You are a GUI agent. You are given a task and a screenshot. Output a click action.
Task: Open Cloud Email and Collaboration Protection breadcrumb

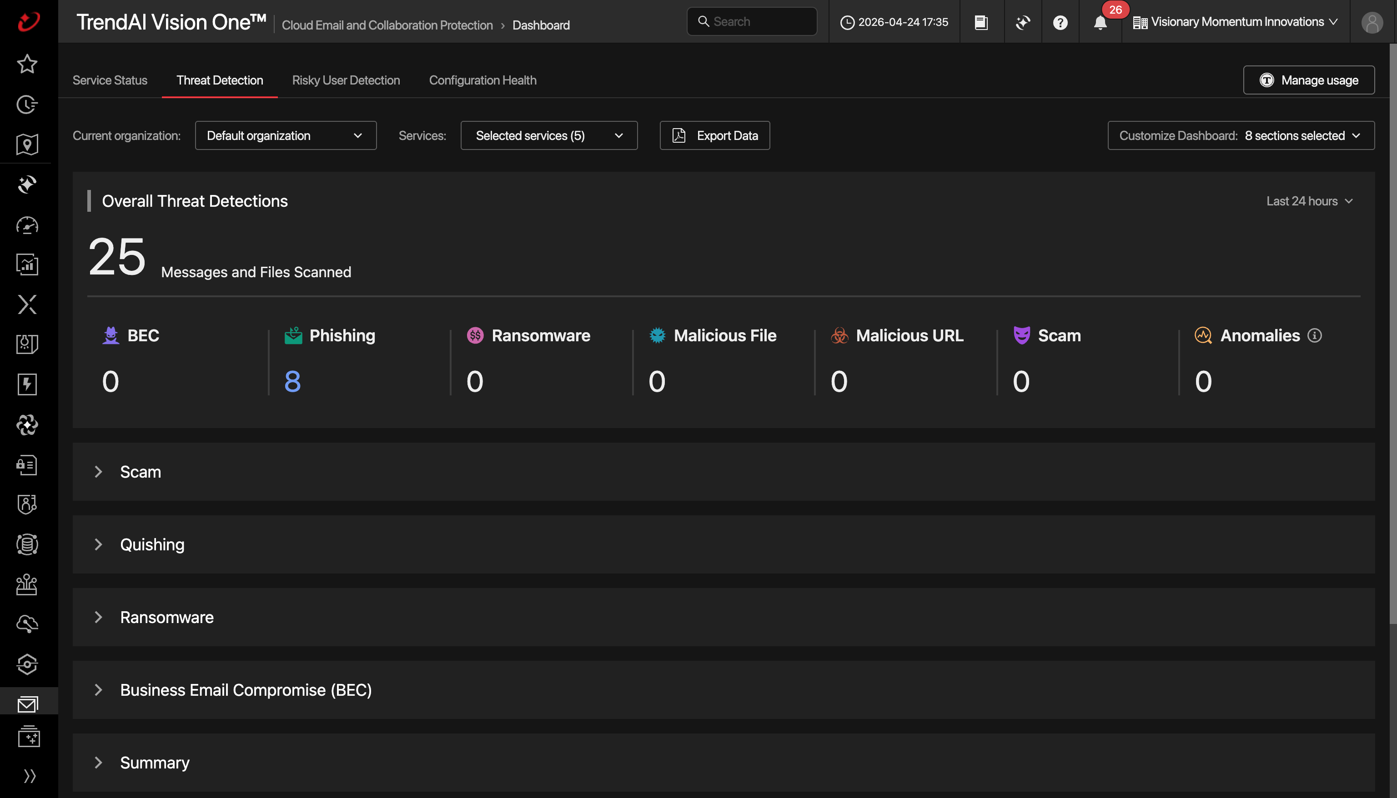point(387,25)
